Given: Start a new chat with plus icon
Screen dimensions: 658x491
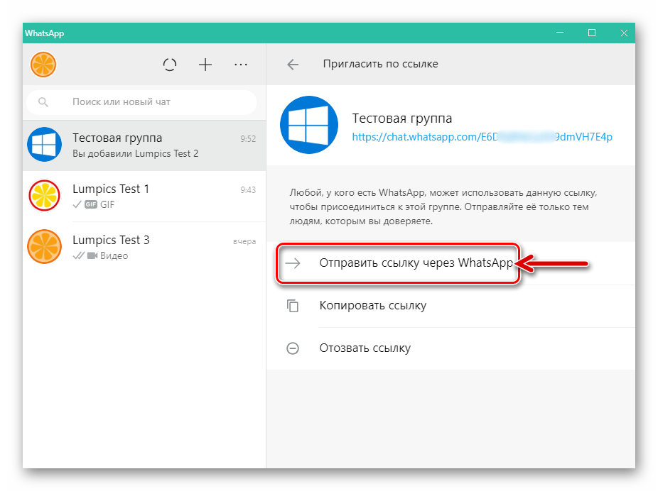Looking at the screenshot, I should (205, 65).
